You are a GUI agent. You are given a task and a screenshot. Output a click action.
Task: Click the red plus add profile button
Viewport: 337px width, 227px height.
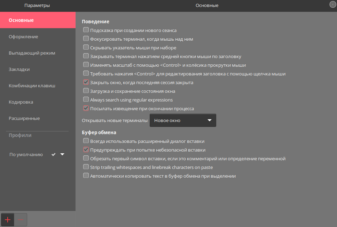tap(8, 220)
